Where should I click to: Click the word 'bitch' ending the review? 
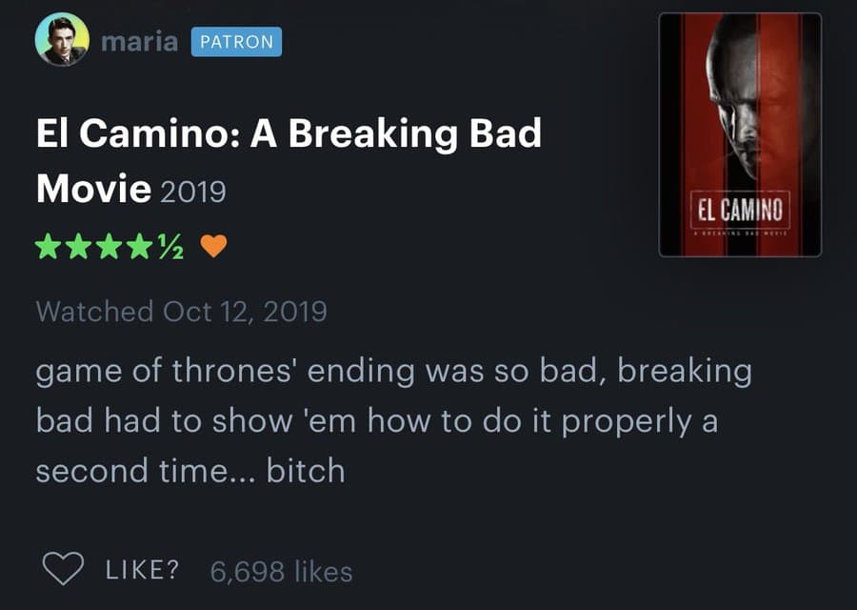306,471
